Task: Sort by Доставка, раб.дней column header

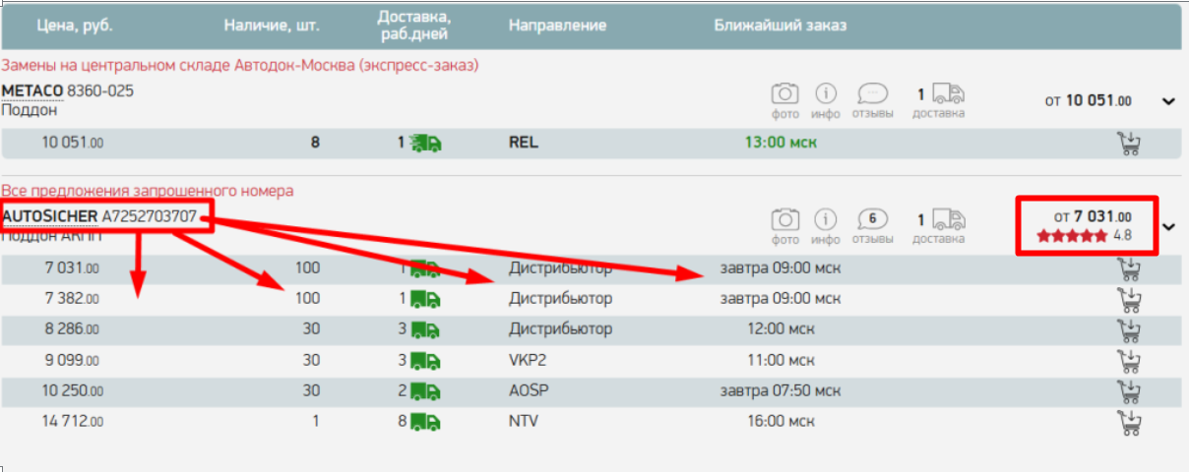Action: tap(413, 27)
